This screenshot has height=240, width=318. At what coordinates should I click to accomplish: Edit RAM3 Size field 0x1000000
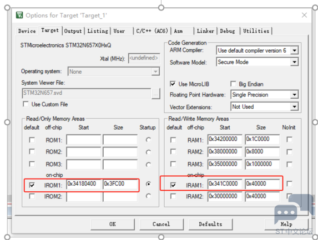[263, 164]
